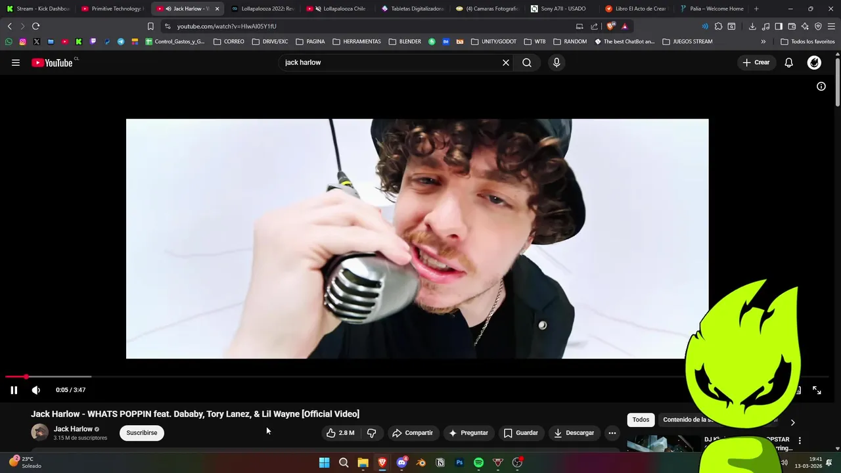Click the Preguntar button
Viewport: 841px width, 473px height.
(x=468, y=433)
